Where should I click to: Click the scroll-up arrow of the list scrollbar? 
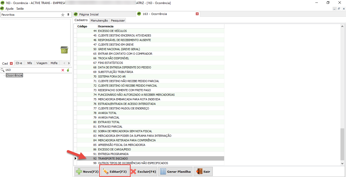[x=342, y=26]
